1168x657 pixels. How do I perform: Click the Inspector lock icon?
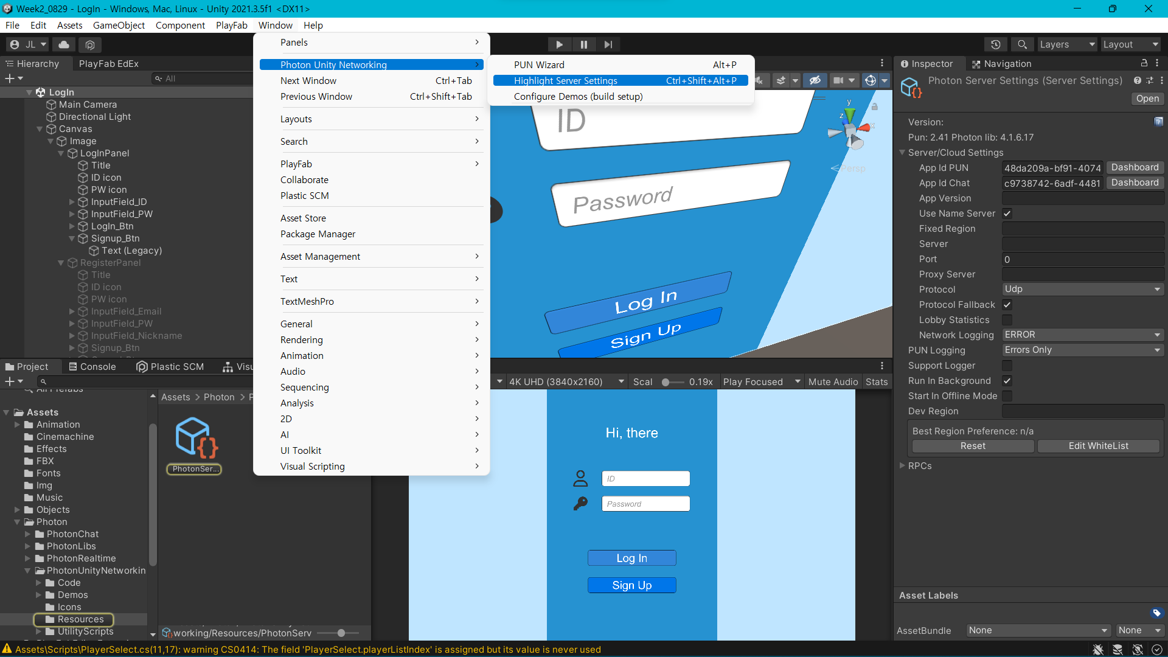(1144, 63)
